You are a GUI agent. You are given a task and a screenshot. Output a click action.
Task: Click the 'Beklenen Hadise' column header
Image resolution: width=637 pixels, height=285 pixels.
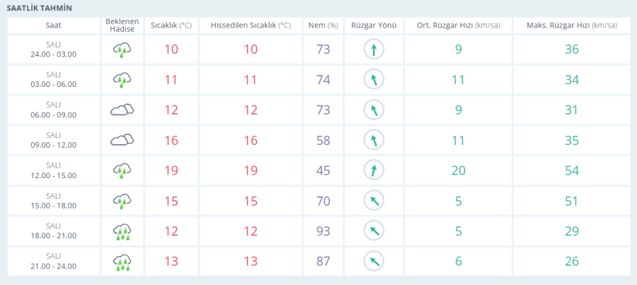[122, 25]
